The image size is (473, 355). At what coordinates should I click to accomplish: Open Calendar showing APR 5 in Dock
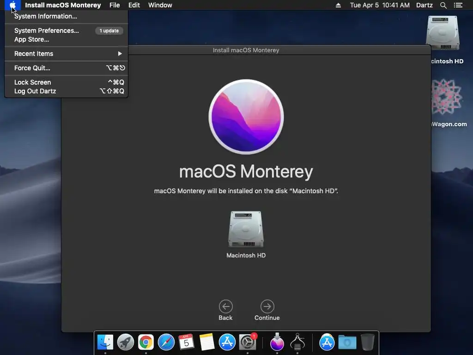187,343
